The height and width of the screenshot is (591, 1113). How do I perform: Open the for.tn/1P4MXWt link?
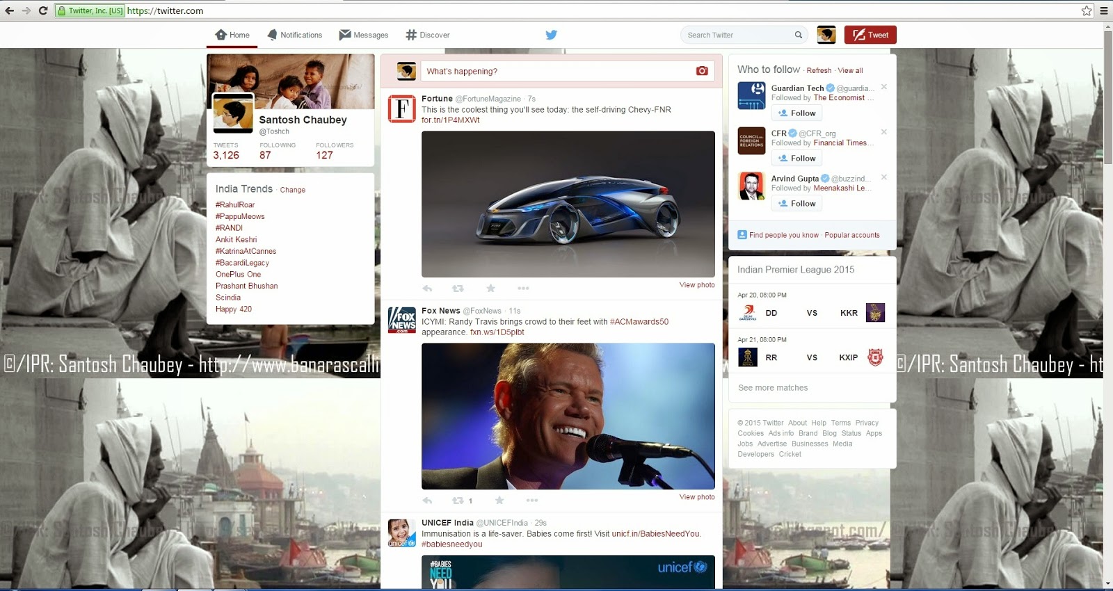451,120
